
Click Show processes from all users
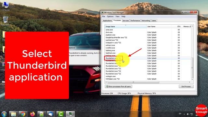click(x=118, y=86)
